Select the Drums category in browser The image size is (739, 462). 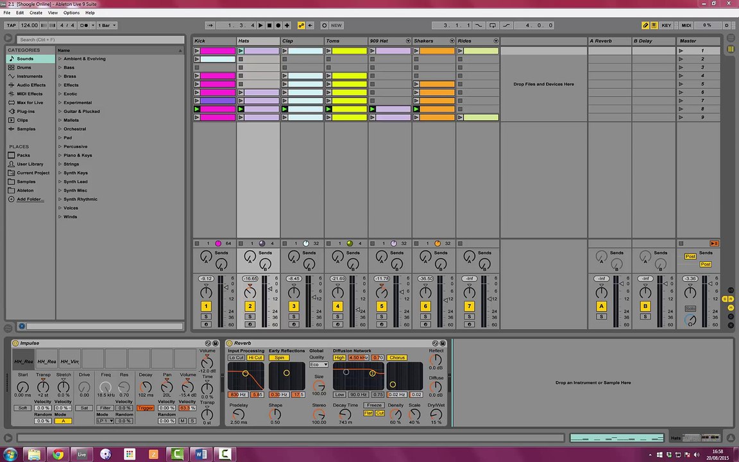31,67
